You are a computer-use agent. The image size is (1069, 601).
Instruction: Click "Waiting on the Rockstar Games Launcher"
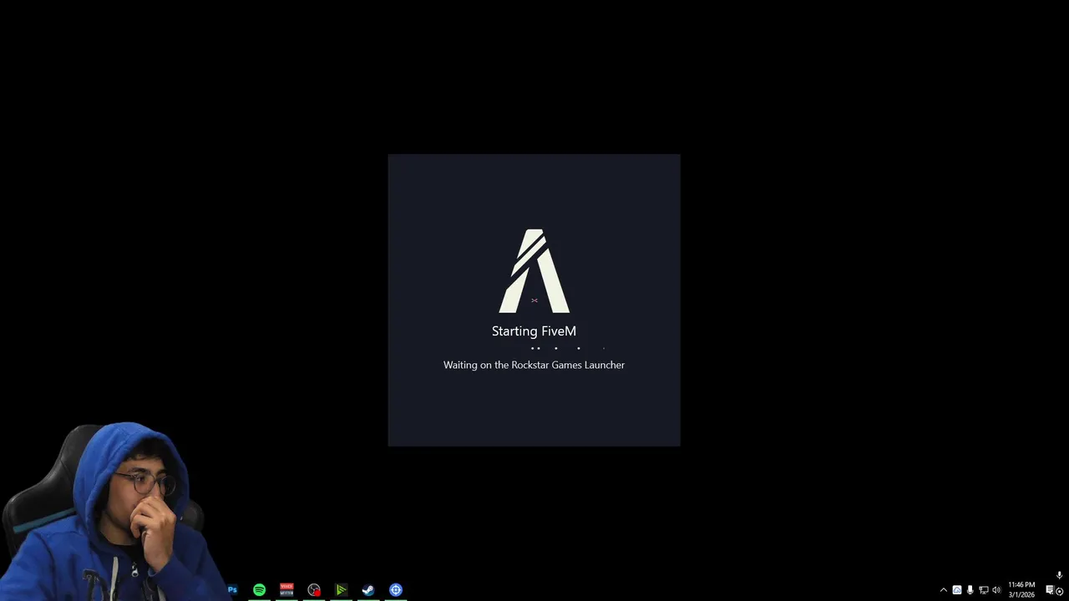[x=534, y=365]
